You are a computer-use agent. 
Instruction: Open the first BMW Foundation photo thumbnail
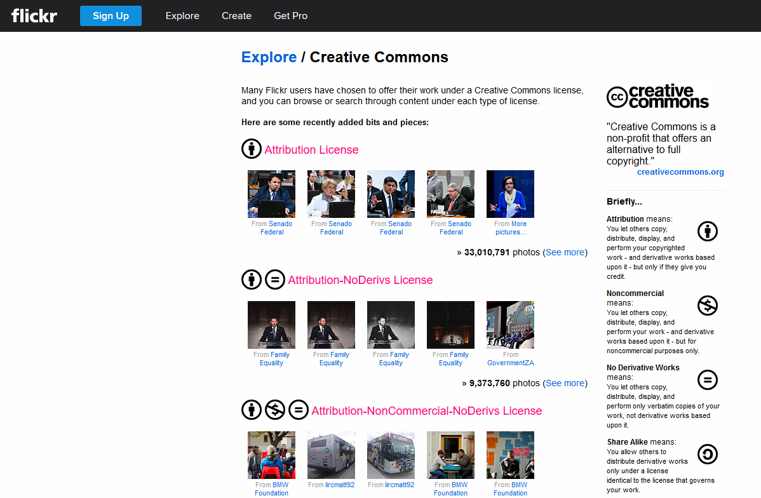pos(271,455)
